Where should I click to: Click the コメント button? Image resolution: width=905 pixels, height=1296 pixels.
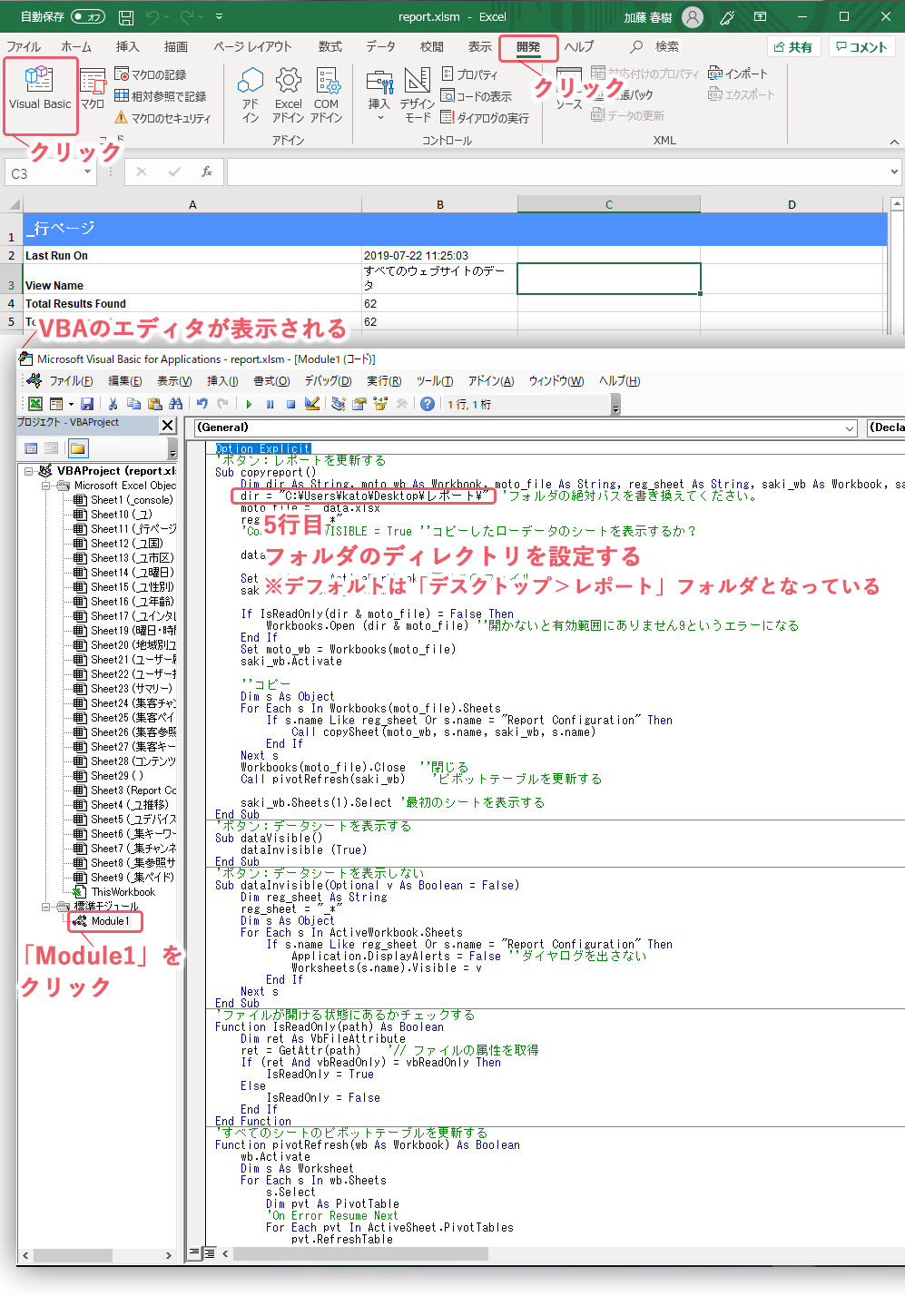pyautogui.click(x=861, y=47)
